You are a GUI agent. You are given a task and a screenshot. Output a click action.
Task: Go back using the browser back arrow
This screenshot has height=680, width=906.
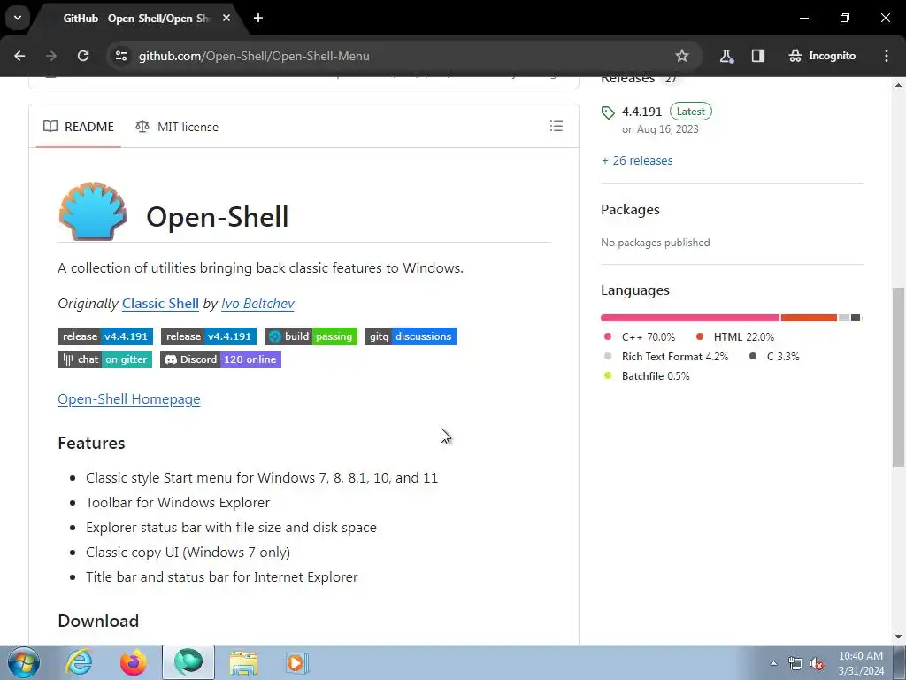[19, 56]
